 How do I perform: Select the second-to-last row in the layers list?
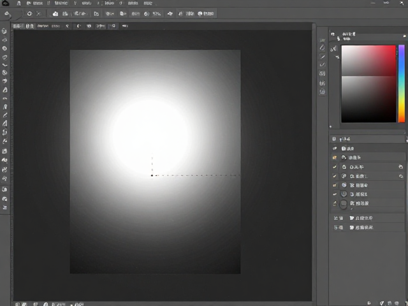(x=367, y=218)
